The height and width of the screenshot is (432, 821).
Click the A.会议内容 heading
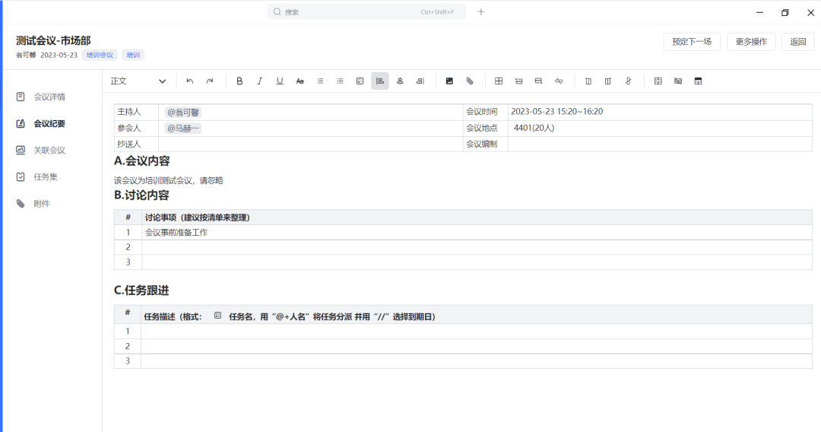142,161
